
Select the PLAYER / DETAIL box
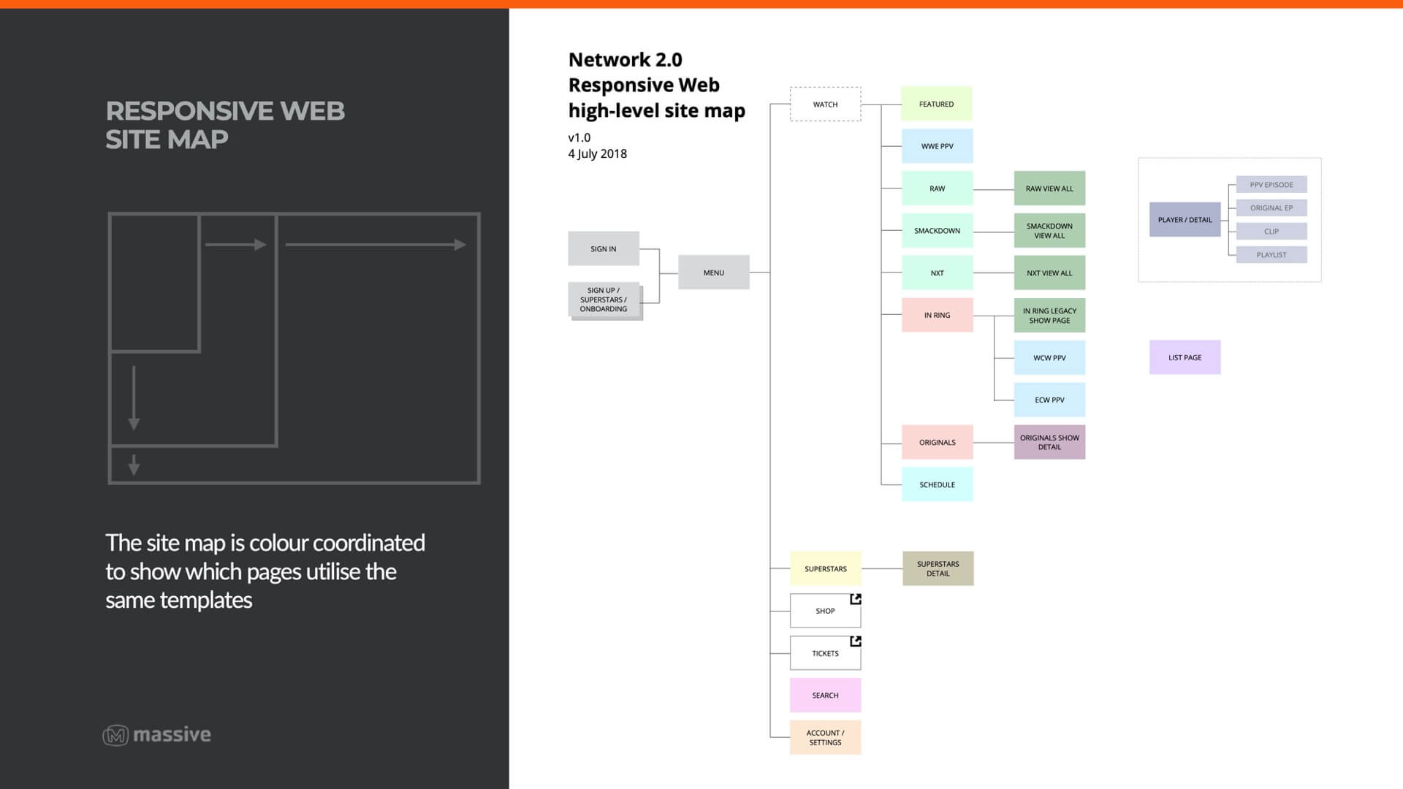(x=1185, y=219)
